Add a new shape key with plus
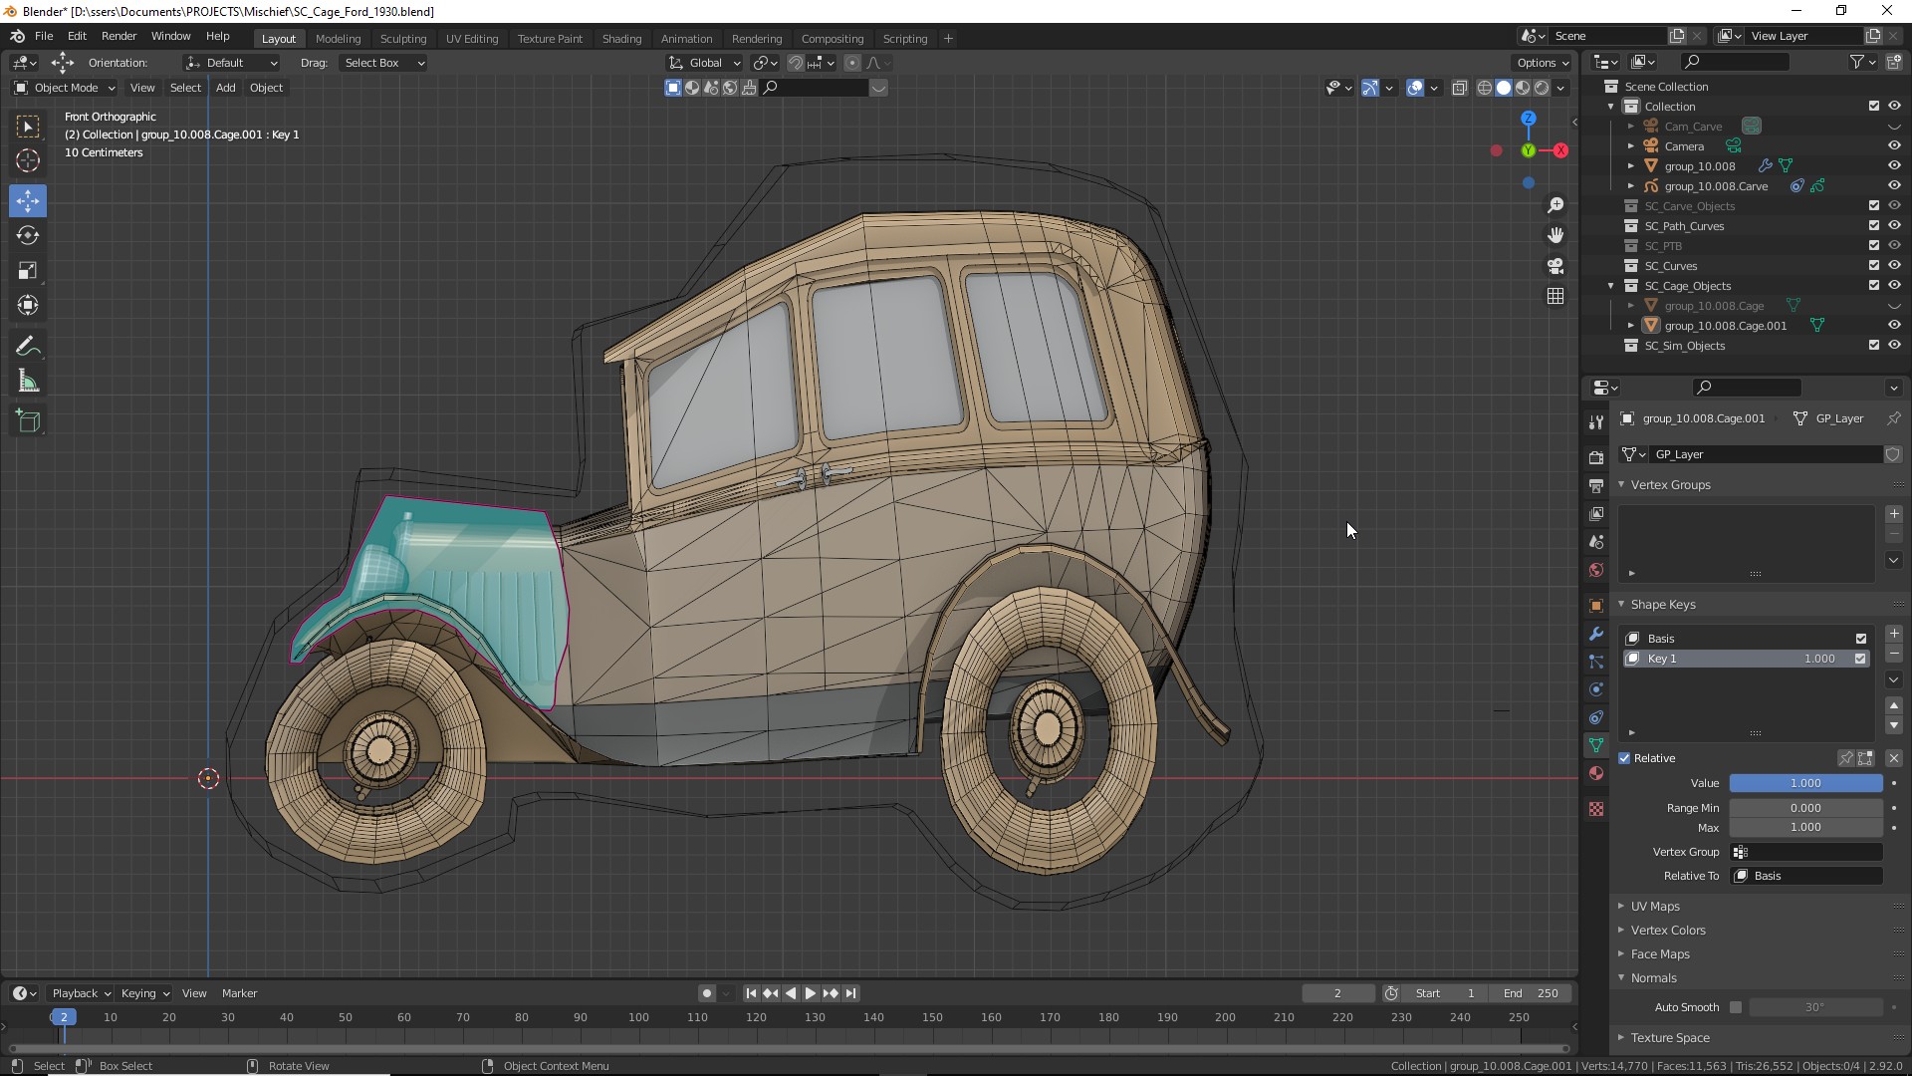The width and height of the screenshot is (1912, 1076). click(x=1894, y=634)
